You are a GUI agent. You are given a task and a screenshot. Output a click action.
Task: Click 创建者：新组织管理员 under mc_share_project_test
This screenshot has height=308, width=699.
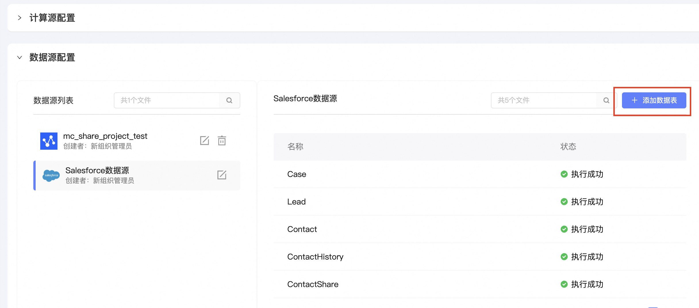(x=97, y=146)
